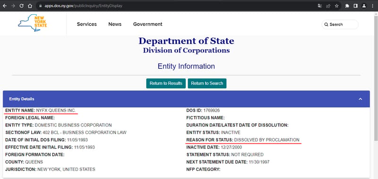Click the translate page icon

320,6
